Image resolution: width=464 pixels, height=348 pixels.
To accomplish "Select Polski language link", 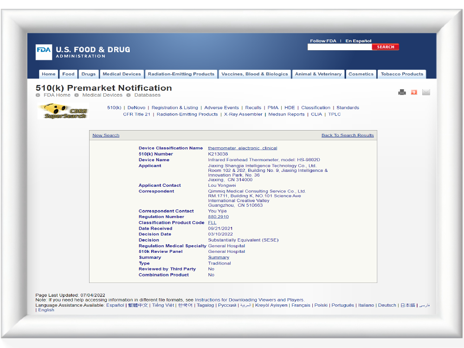I will 321,305.
